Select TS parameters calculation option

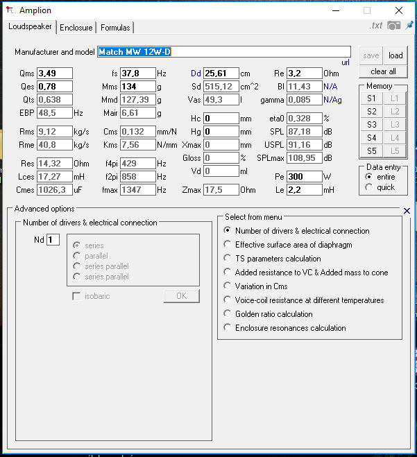point(272,259)
